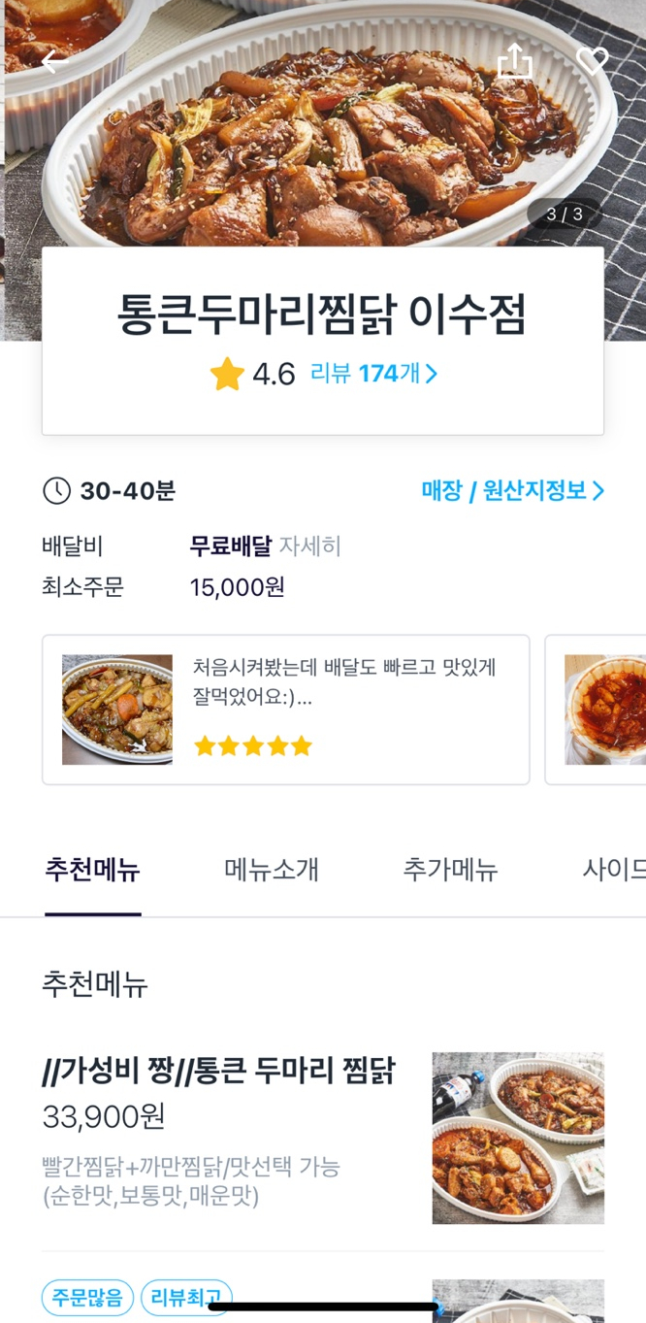Select the 추천메뉴 tab

[93, 870]
